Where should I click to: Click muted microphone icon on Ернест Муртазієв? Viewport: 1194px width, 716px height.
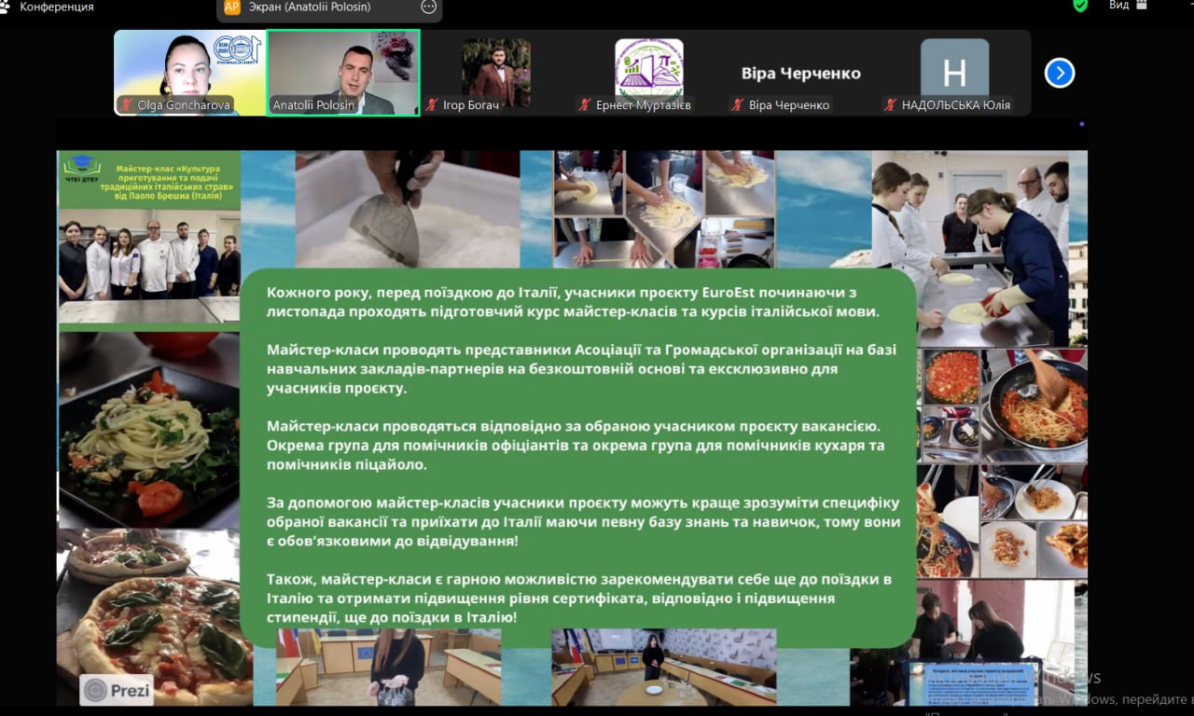583,105
